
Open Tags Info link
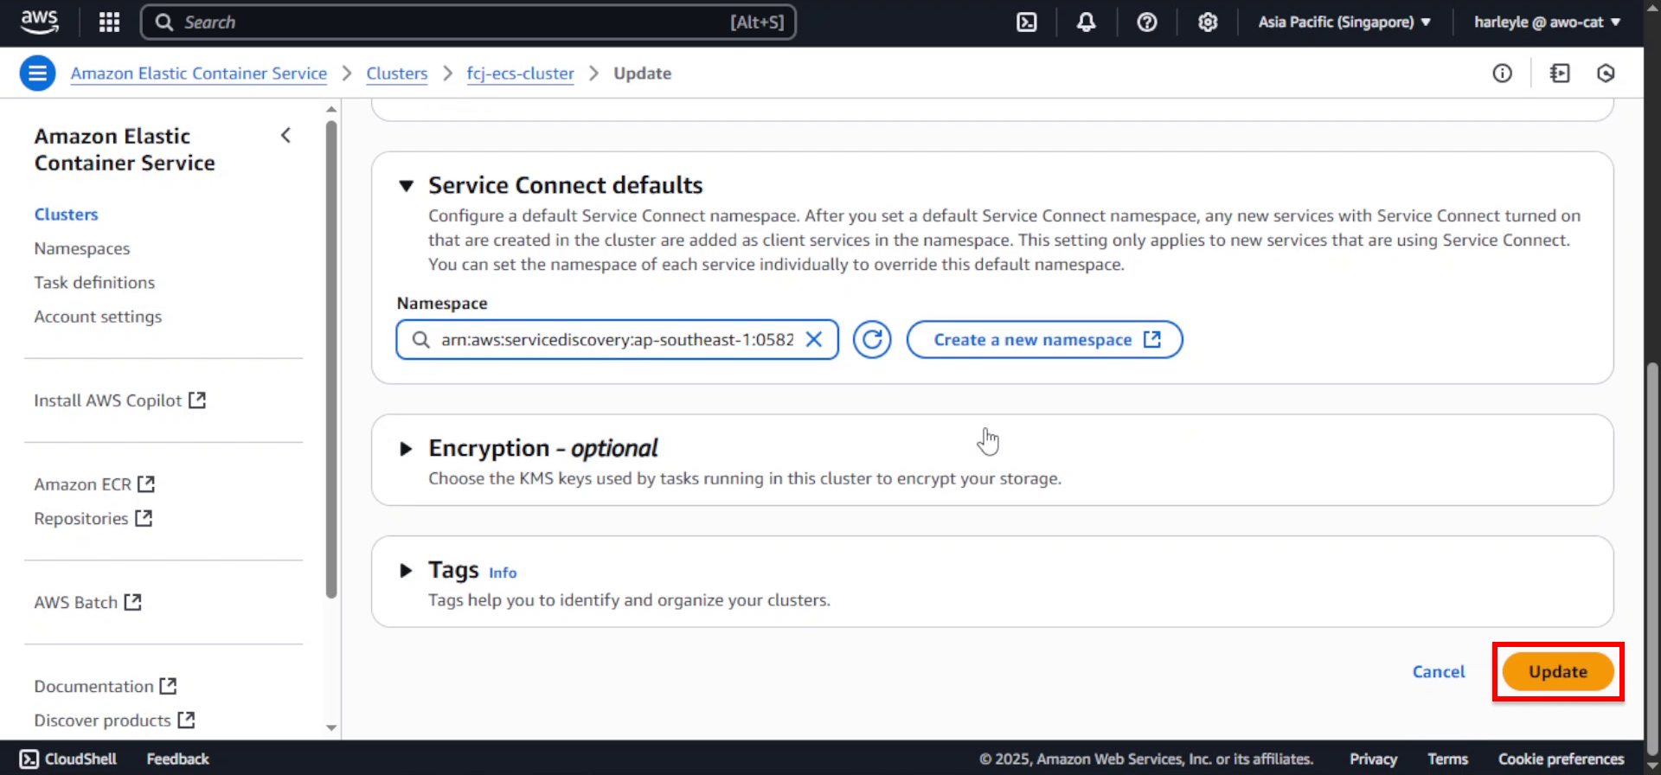pos(503,573)
